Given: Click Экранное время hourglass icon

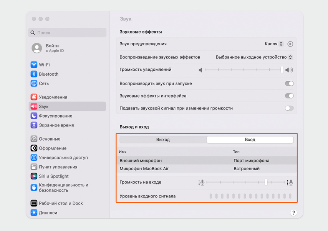Looking at the screenshot, I should 34,125.
